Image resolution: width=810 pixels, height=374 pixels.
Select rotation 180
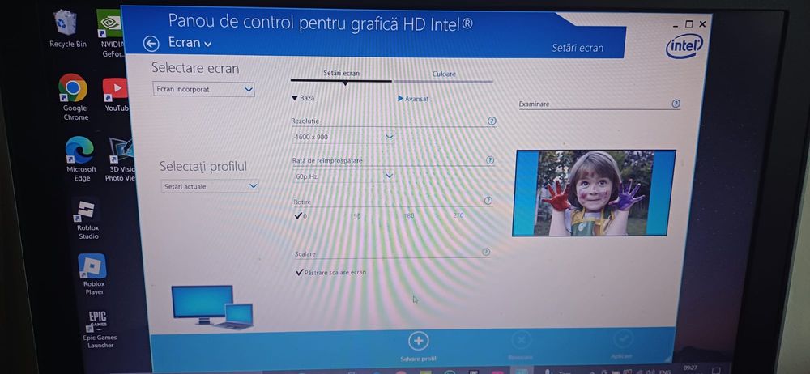click(408, 215)
